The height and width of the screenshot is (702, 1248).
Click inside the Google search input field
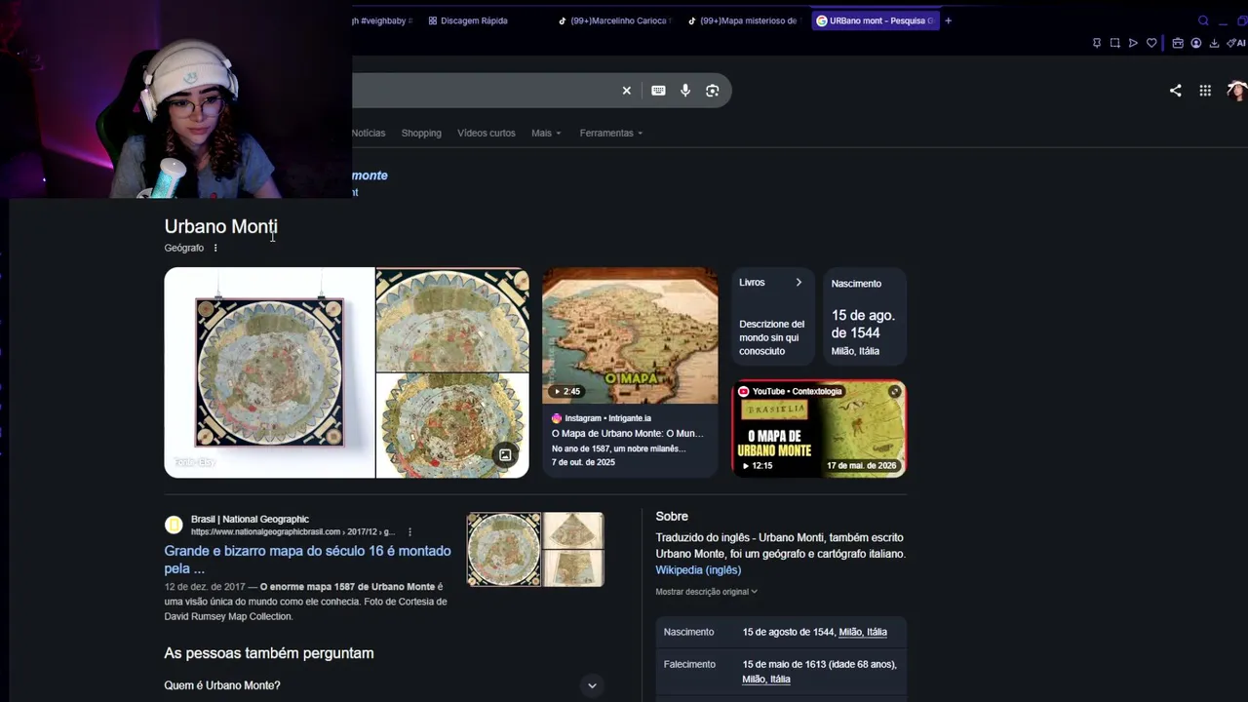[x=483, y=91]
